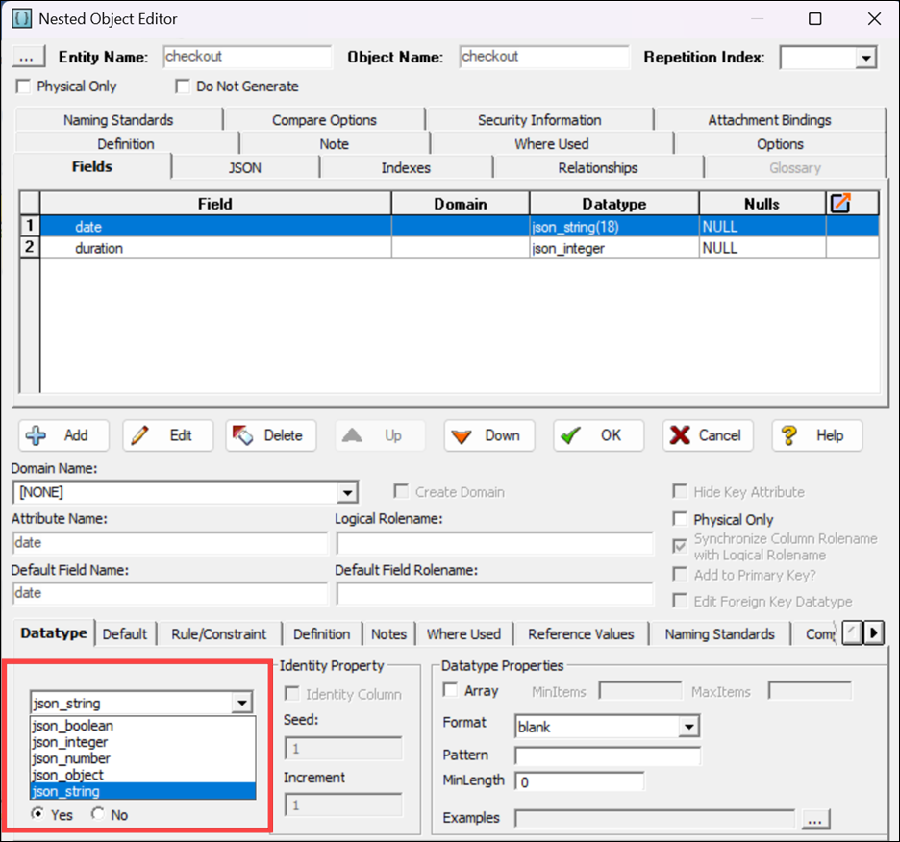Image resolution: width=900 pixels, height=842 pixels.
Task: Confirm with the green checkmark OK button
Action: point(597,435)
